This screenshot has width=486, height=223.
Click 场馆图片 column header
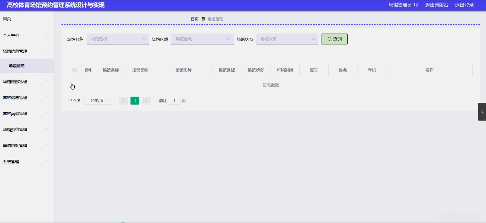point(183,70)
